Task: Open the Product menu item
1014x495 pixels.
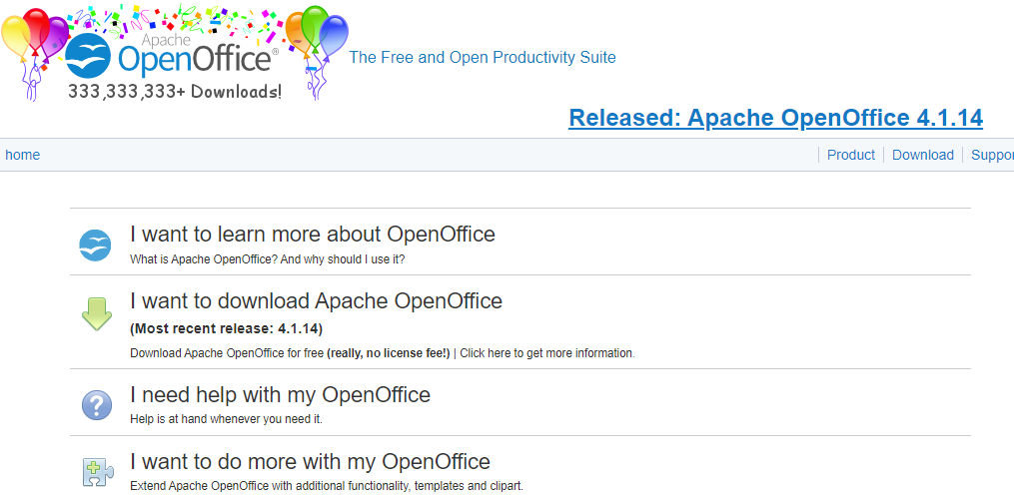Action: tap(850, 155)
